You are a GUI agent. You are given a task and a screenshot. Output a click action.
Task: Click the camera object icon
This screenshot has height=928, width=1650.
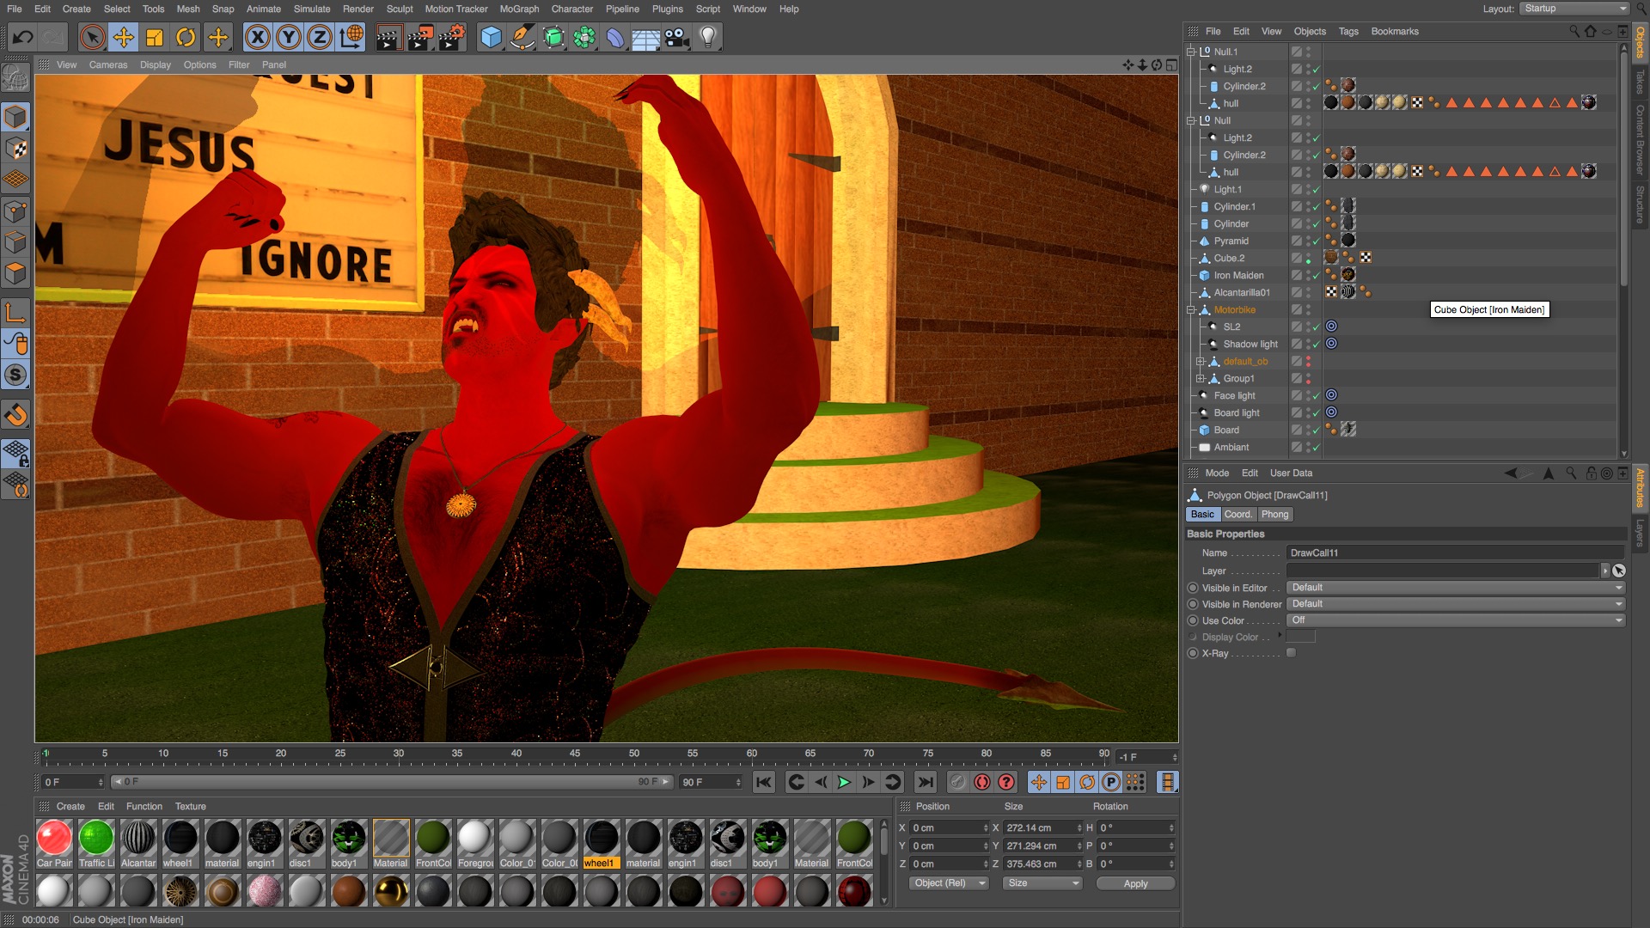[677, 37]
